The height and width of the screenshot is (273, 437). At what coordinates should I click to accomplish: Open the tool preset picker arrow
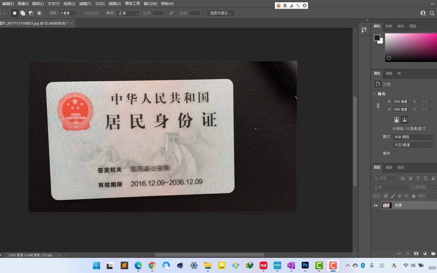[x=4, y=13]
